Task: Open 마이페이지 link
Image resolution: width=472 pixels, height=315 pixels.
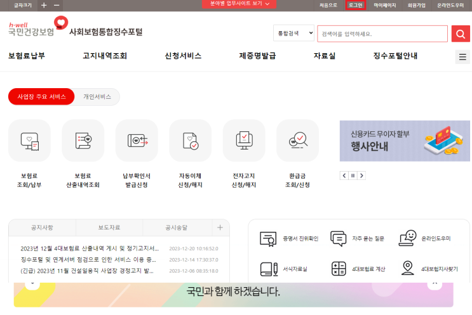Action: (385, 5)
